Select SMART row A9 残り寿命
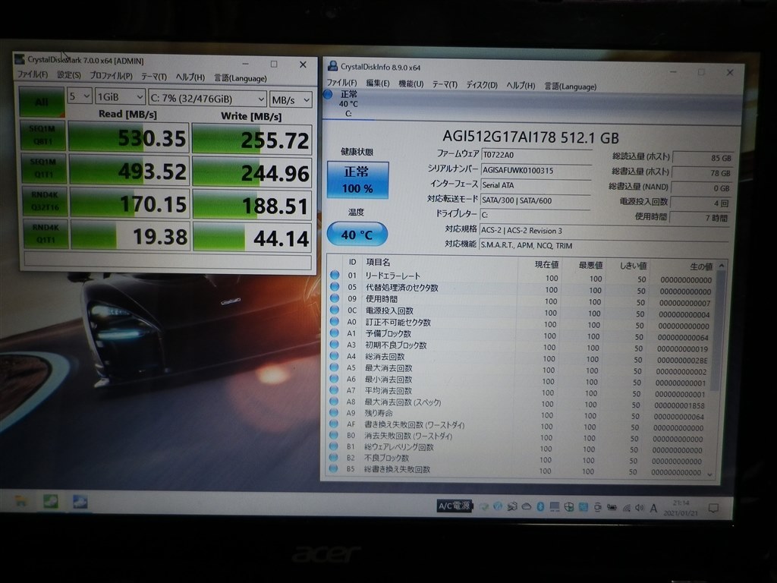Image resolution: width=777 pixels, height=583 pixels. [519, 414]
